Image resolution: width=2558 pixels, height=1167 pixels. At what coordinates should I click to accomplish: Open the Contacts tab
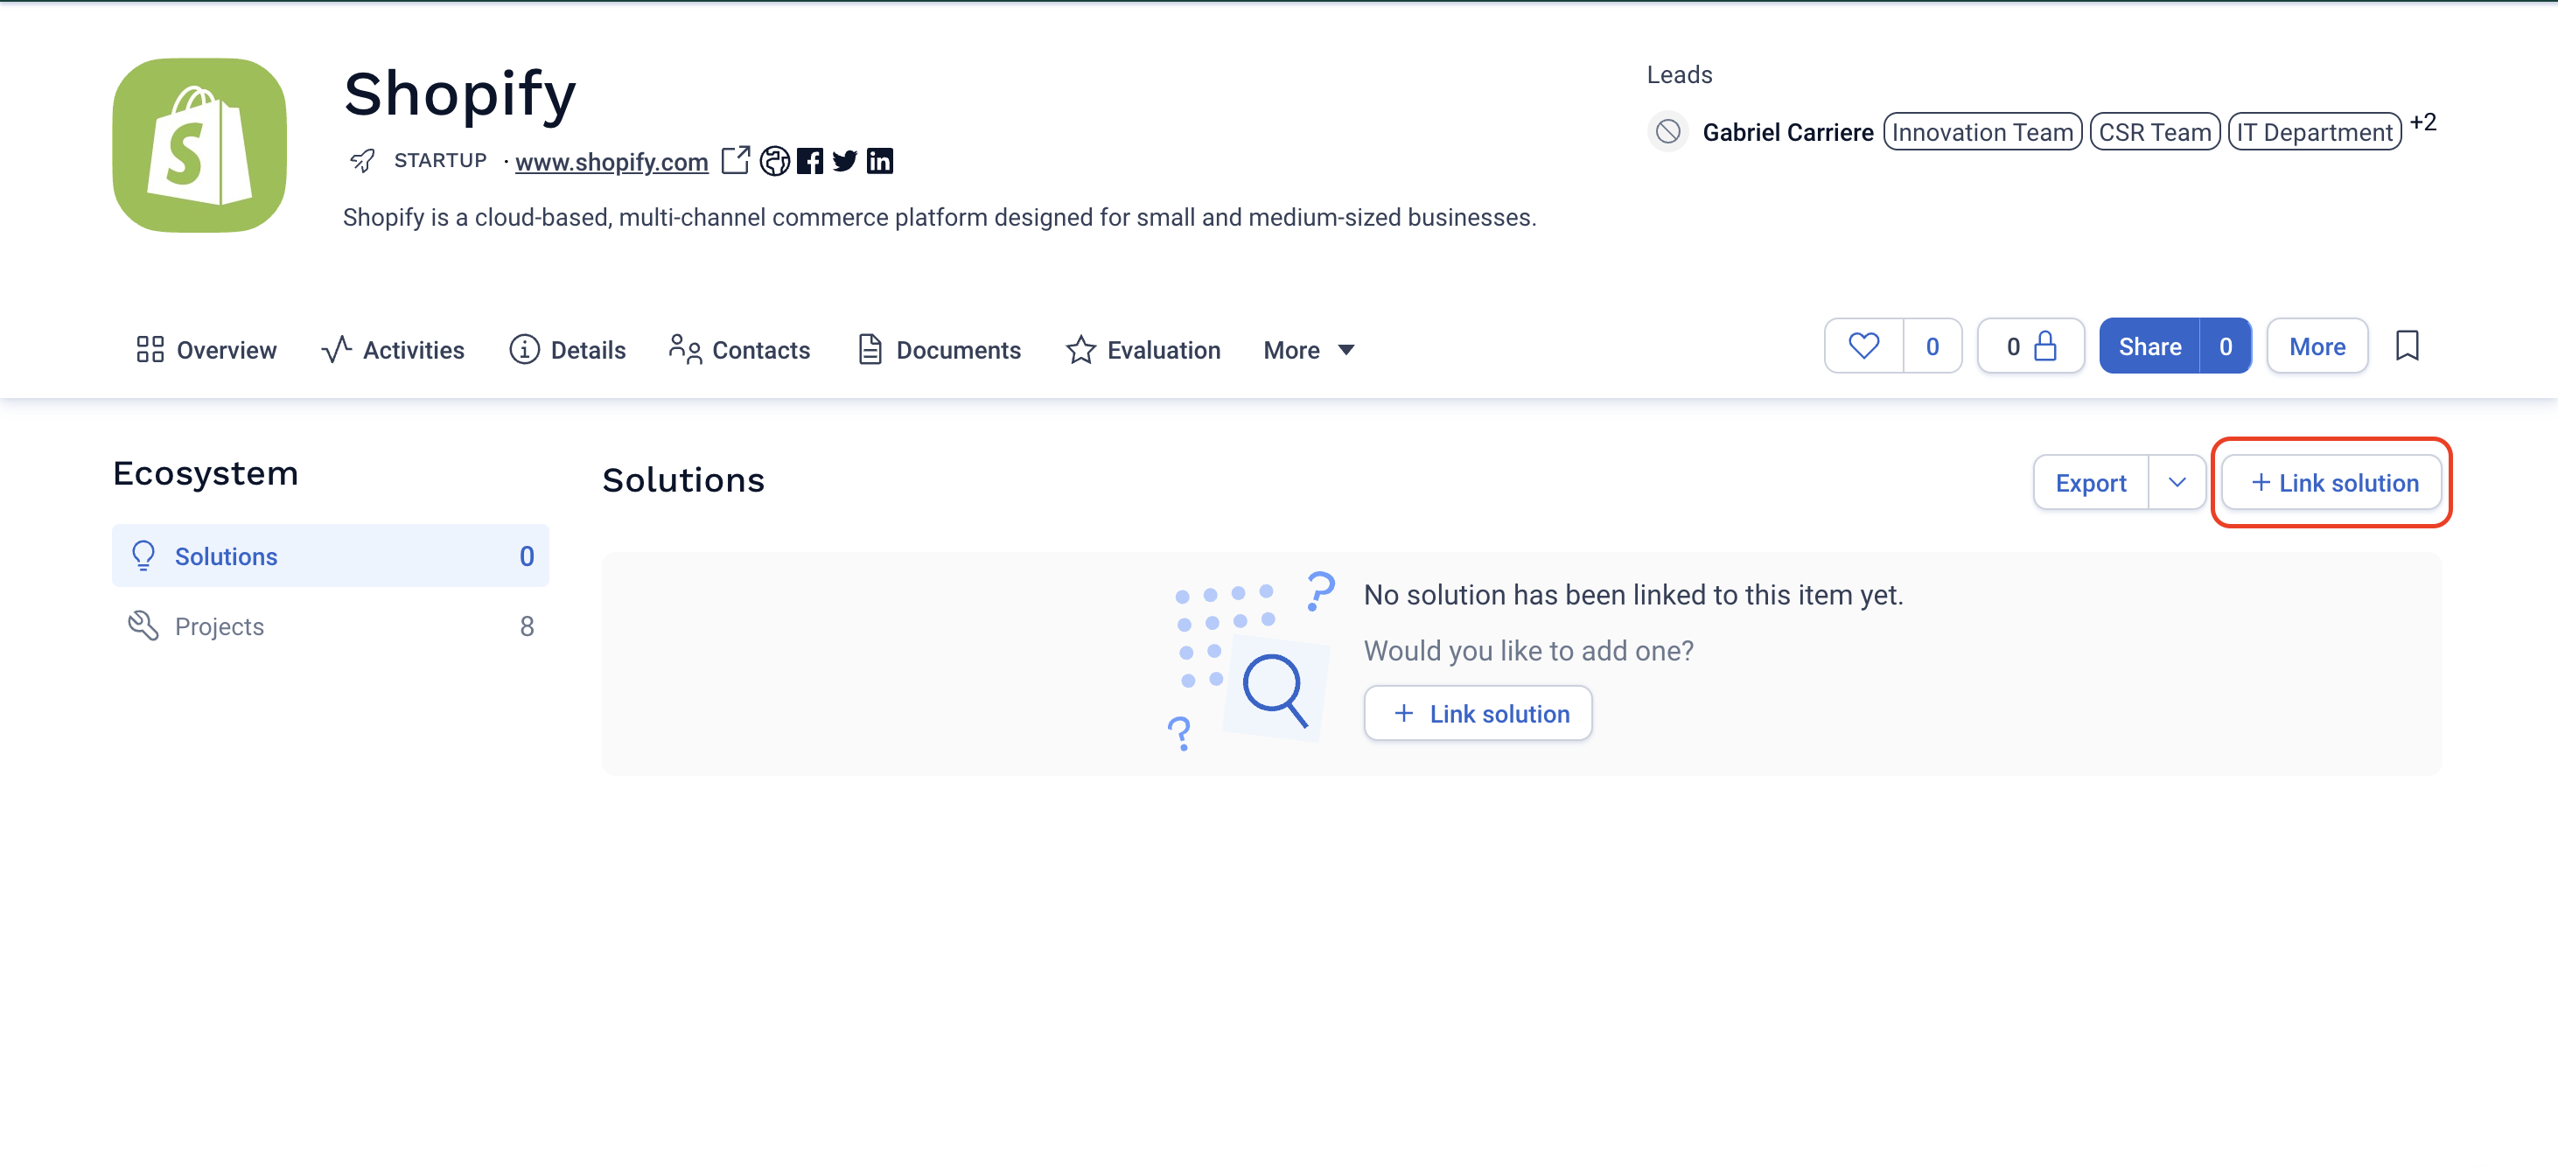740,350
